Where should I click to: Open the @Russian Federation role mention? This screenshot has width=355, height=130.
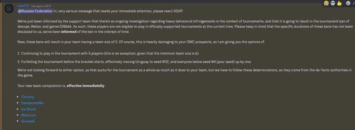point(35,11)
